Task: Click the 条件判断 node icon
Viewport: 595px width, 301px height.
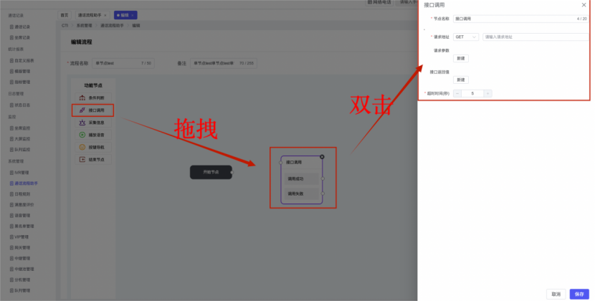Action: click(82, 98)
